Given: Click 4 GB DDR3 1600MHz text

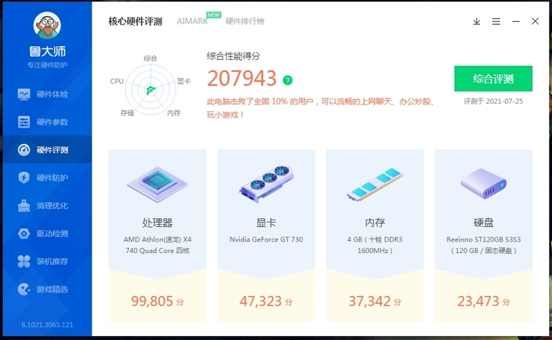Looking at the screenshot, I should [375, 245].
